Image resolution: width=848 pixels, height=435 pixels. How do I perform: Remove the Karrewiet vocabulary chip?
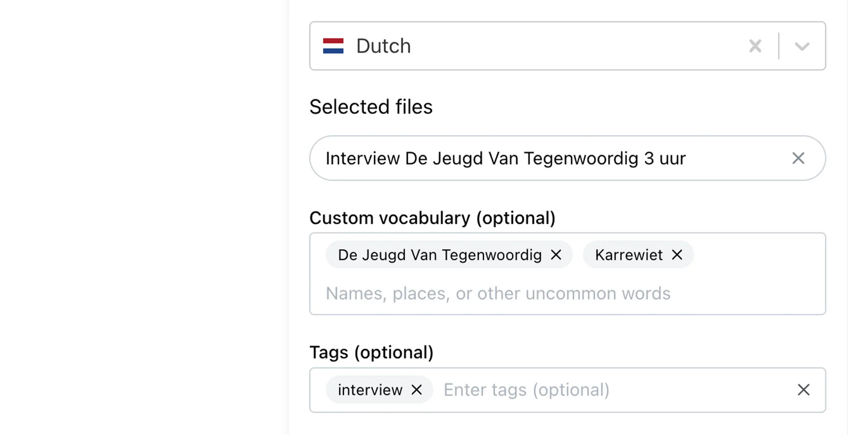click(677, 255)
